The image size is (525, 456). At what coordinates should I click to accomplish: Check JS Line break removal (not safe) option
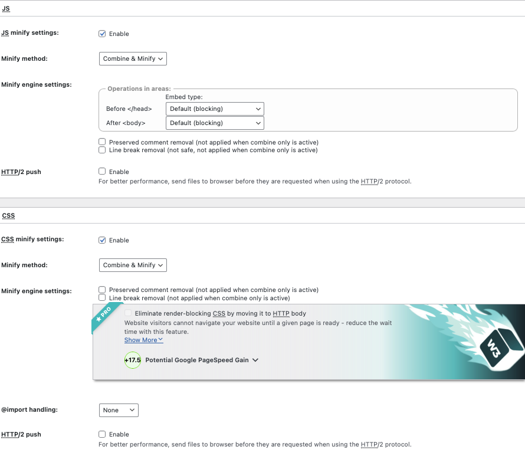102,150
